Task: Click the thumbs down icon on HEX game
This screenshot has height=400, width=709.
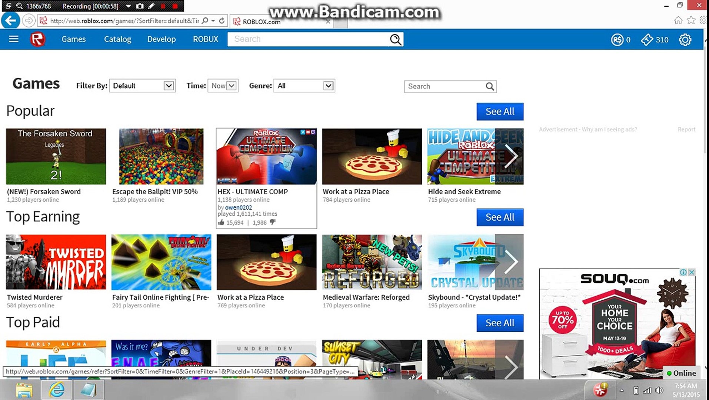Action: [273, 222]
